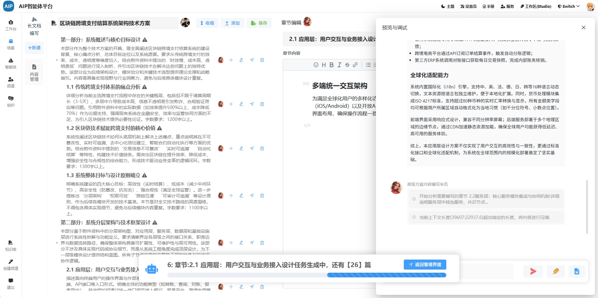Toggle italic formatting in the chapter editor
The height and width of the screenshot is (298, 598).
click(339, 65)
